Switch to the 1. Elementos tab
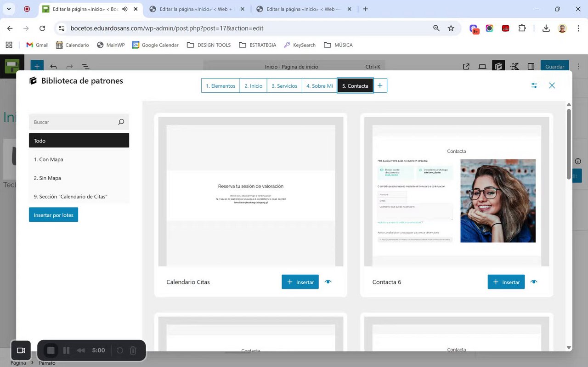 pos(220,85)
